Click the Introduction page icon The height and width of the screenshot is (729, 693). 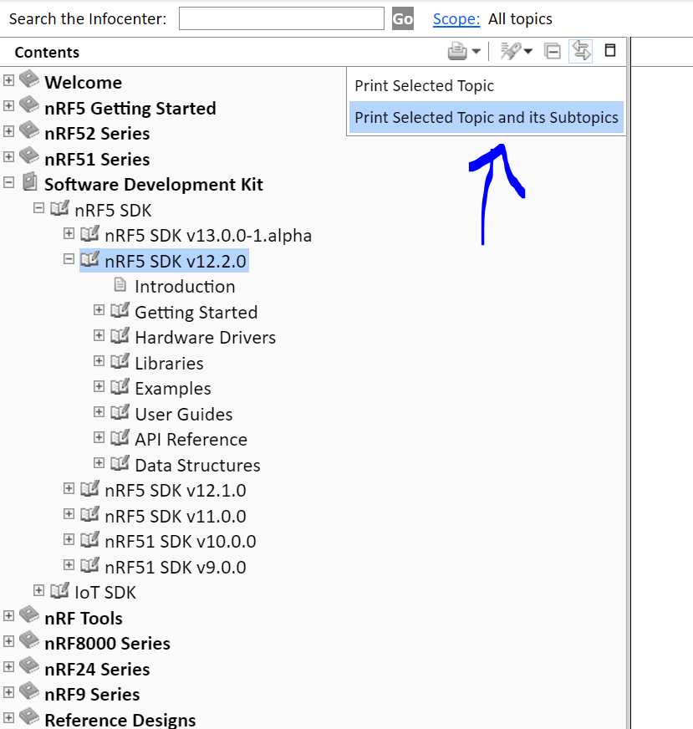(x=120, y=284)
